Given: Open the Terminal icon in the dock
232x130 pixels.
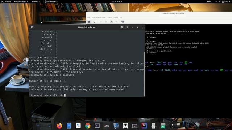Looking at the screenshot, I should tap(97, 126).
